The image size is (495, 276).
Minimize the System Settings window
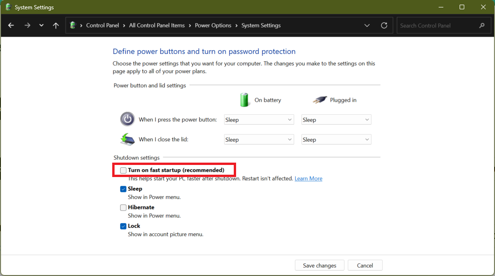click(441, 7)
